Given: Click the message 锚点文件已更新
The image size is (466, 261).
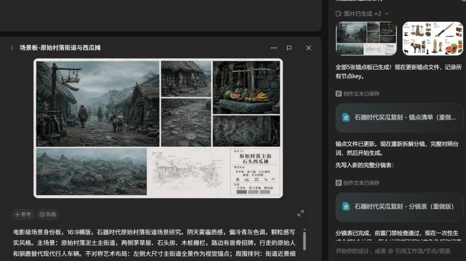Looking at the screenshot, I should pos(397,148).
